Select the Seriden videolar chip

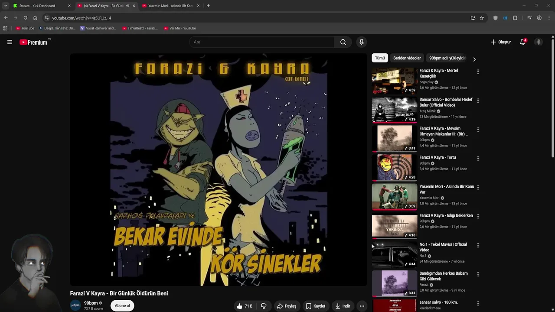pyautogui.click(x=407, y=58)
